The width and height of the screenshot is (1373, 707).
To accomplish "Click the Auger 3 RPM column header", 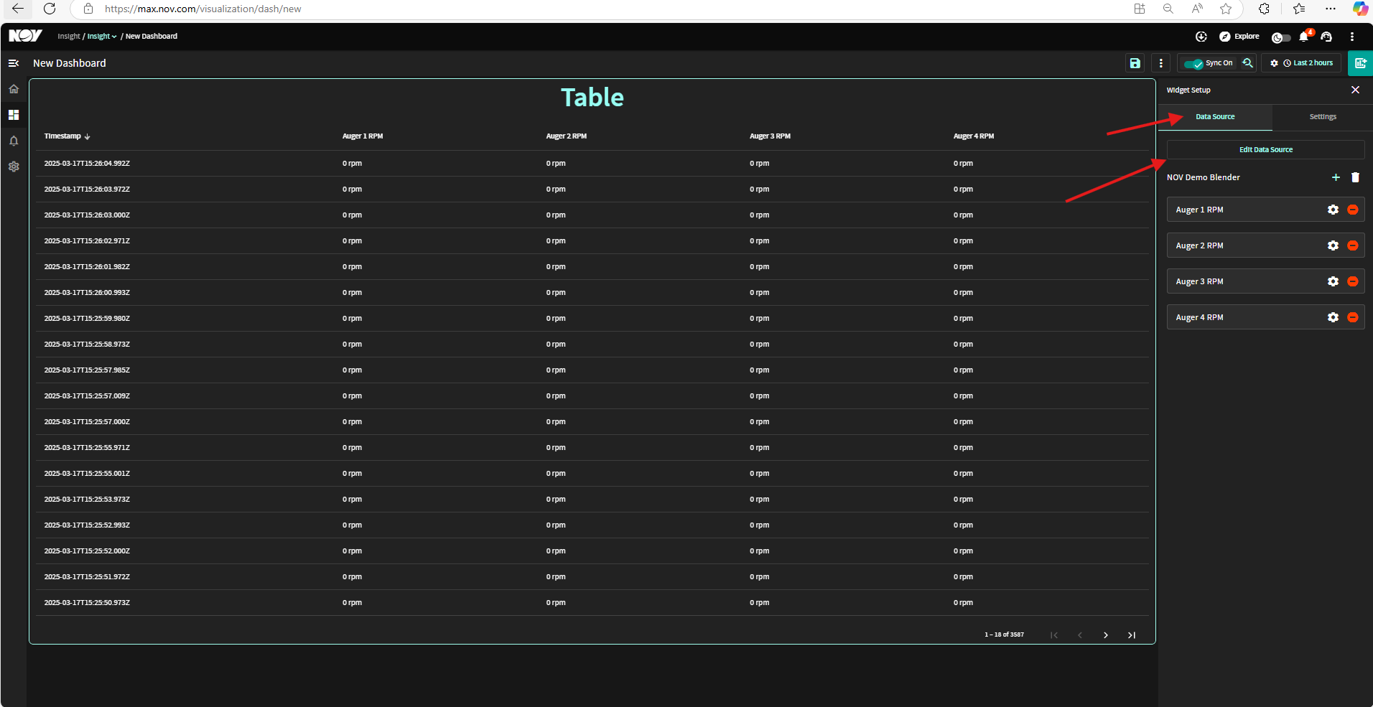I will 770,136.
